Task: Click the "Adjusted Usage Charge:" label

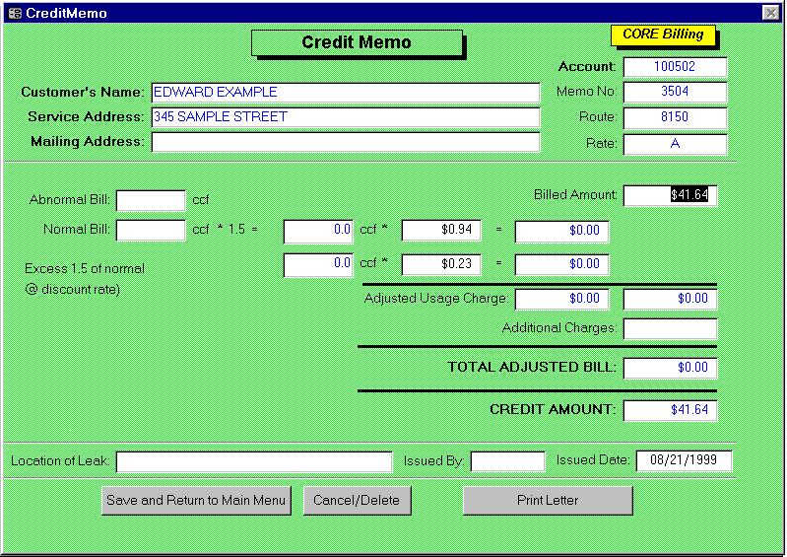Action: pos(435,299)
